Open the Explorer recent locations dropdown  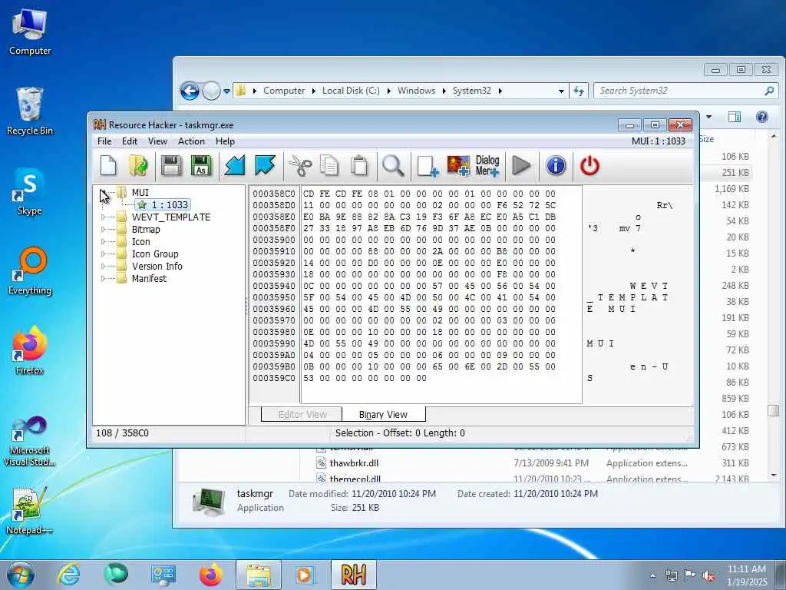226,91
